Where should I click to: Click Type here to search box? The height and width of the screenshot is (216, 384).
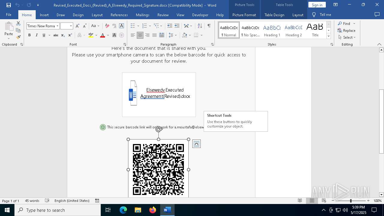(58, 210)
